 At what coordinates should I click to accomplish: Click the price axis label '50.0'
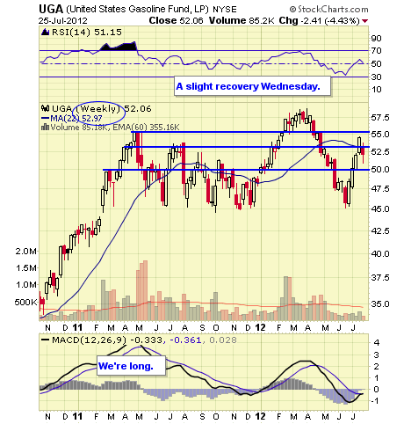click(x=380, y=170)
